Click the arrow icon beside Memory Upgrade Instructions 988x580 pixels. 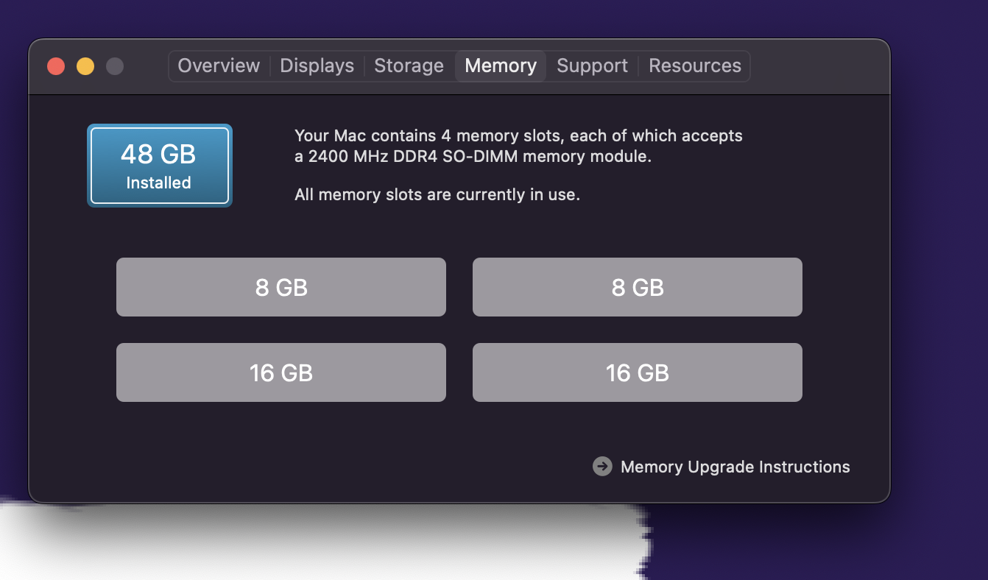(x=602, y=466)
